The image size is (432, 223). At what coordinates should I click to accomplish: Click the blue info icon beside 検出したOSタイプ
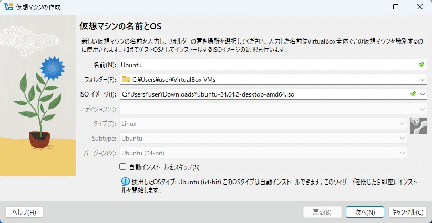tap(126, 182)
